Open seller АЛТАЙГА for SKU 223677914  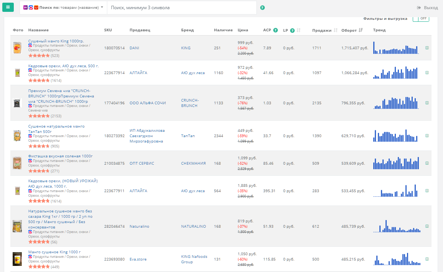[138, 73]
